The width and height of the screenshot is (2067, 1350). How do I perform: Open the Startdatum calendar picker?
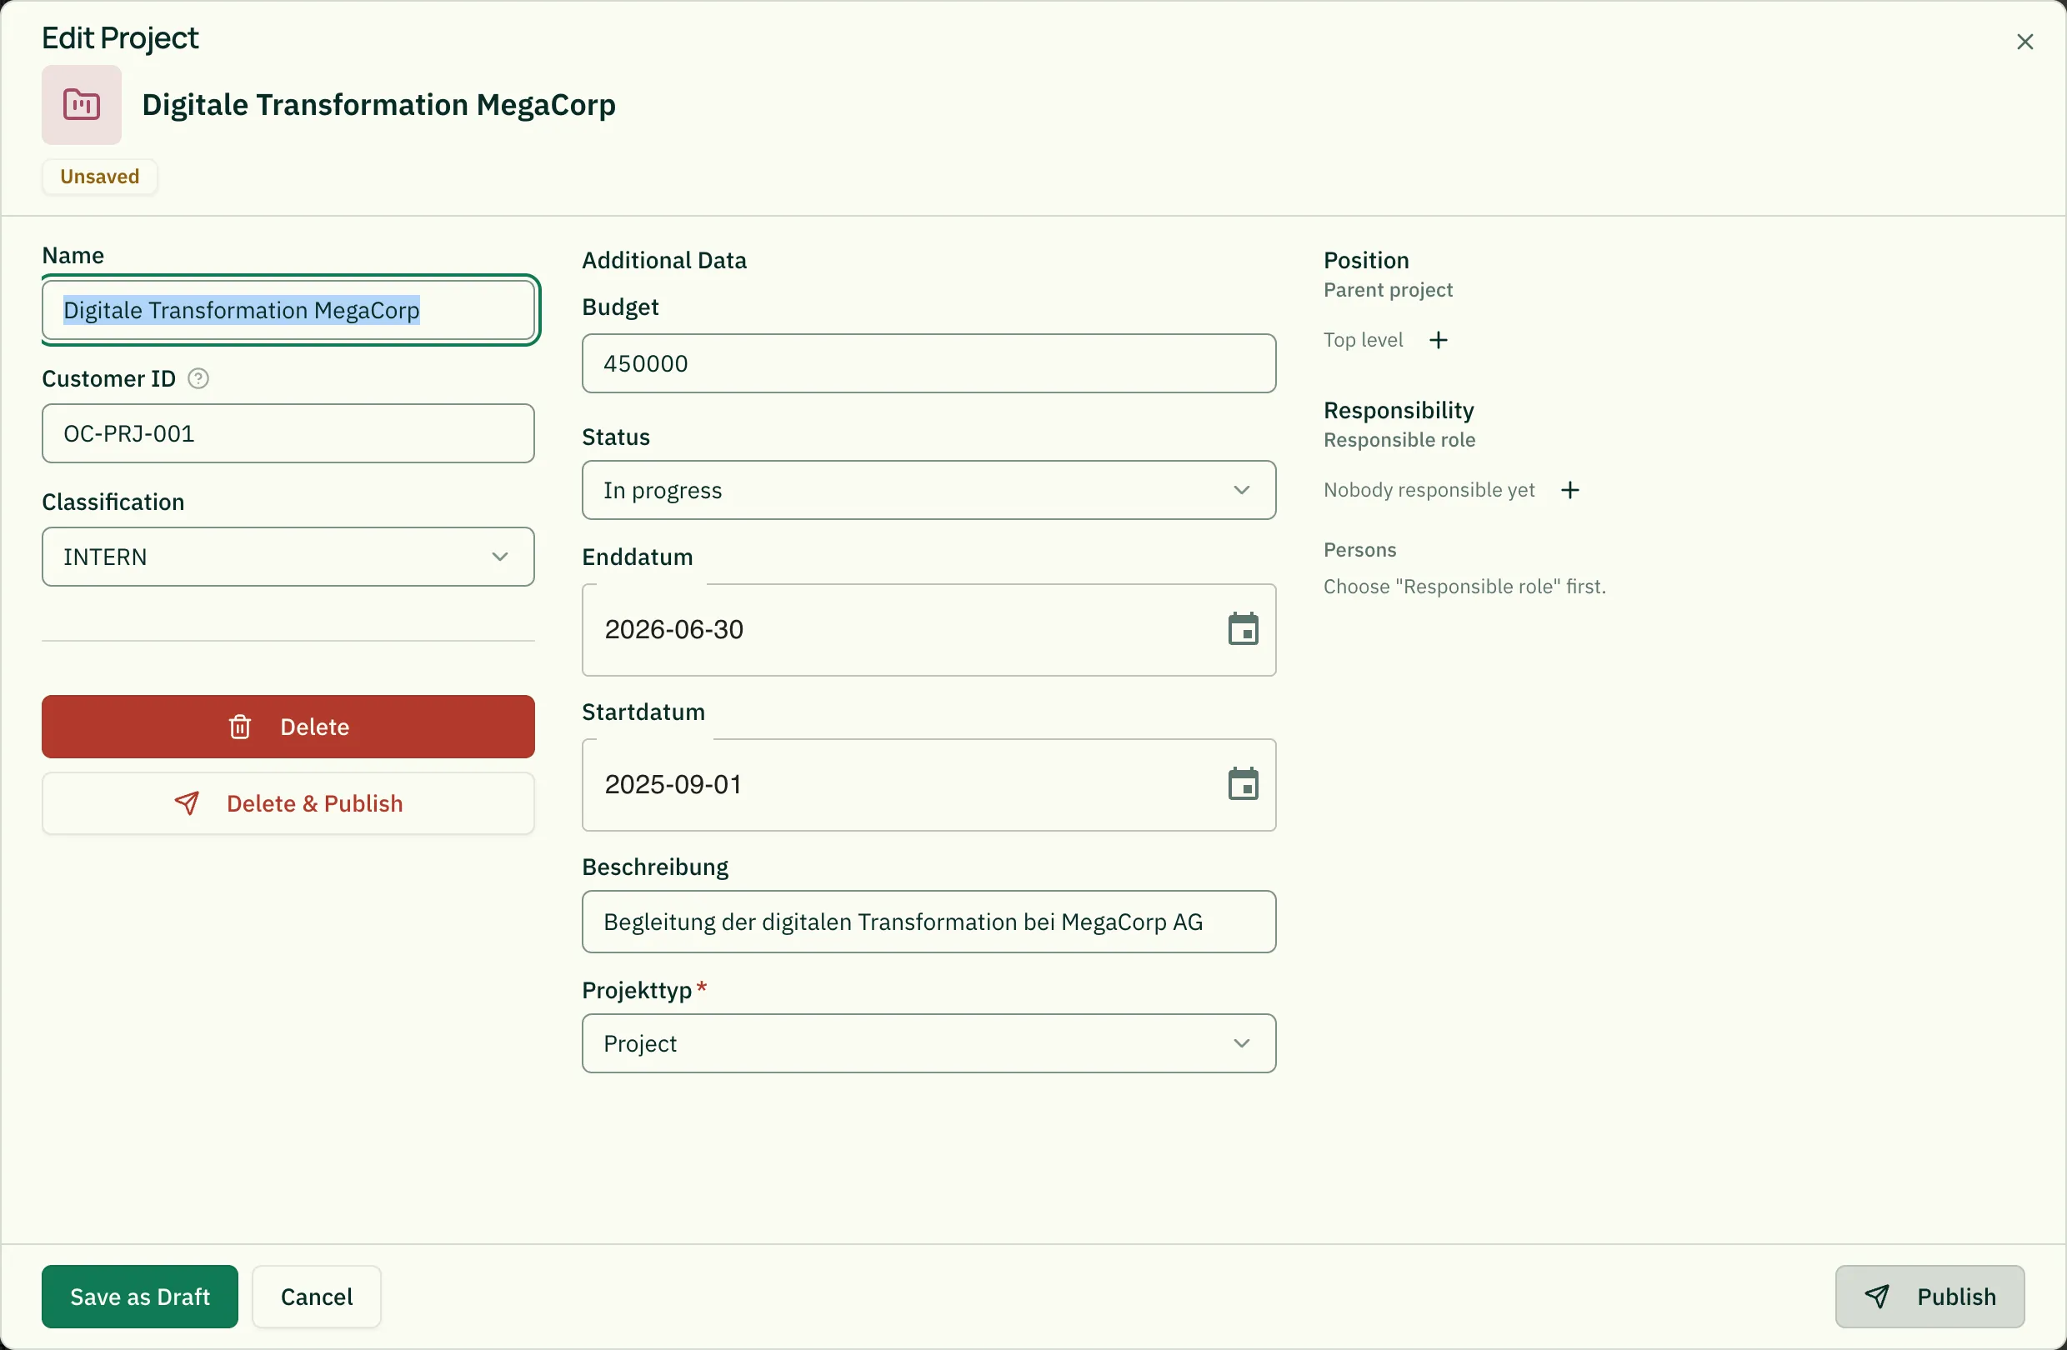1243,785
